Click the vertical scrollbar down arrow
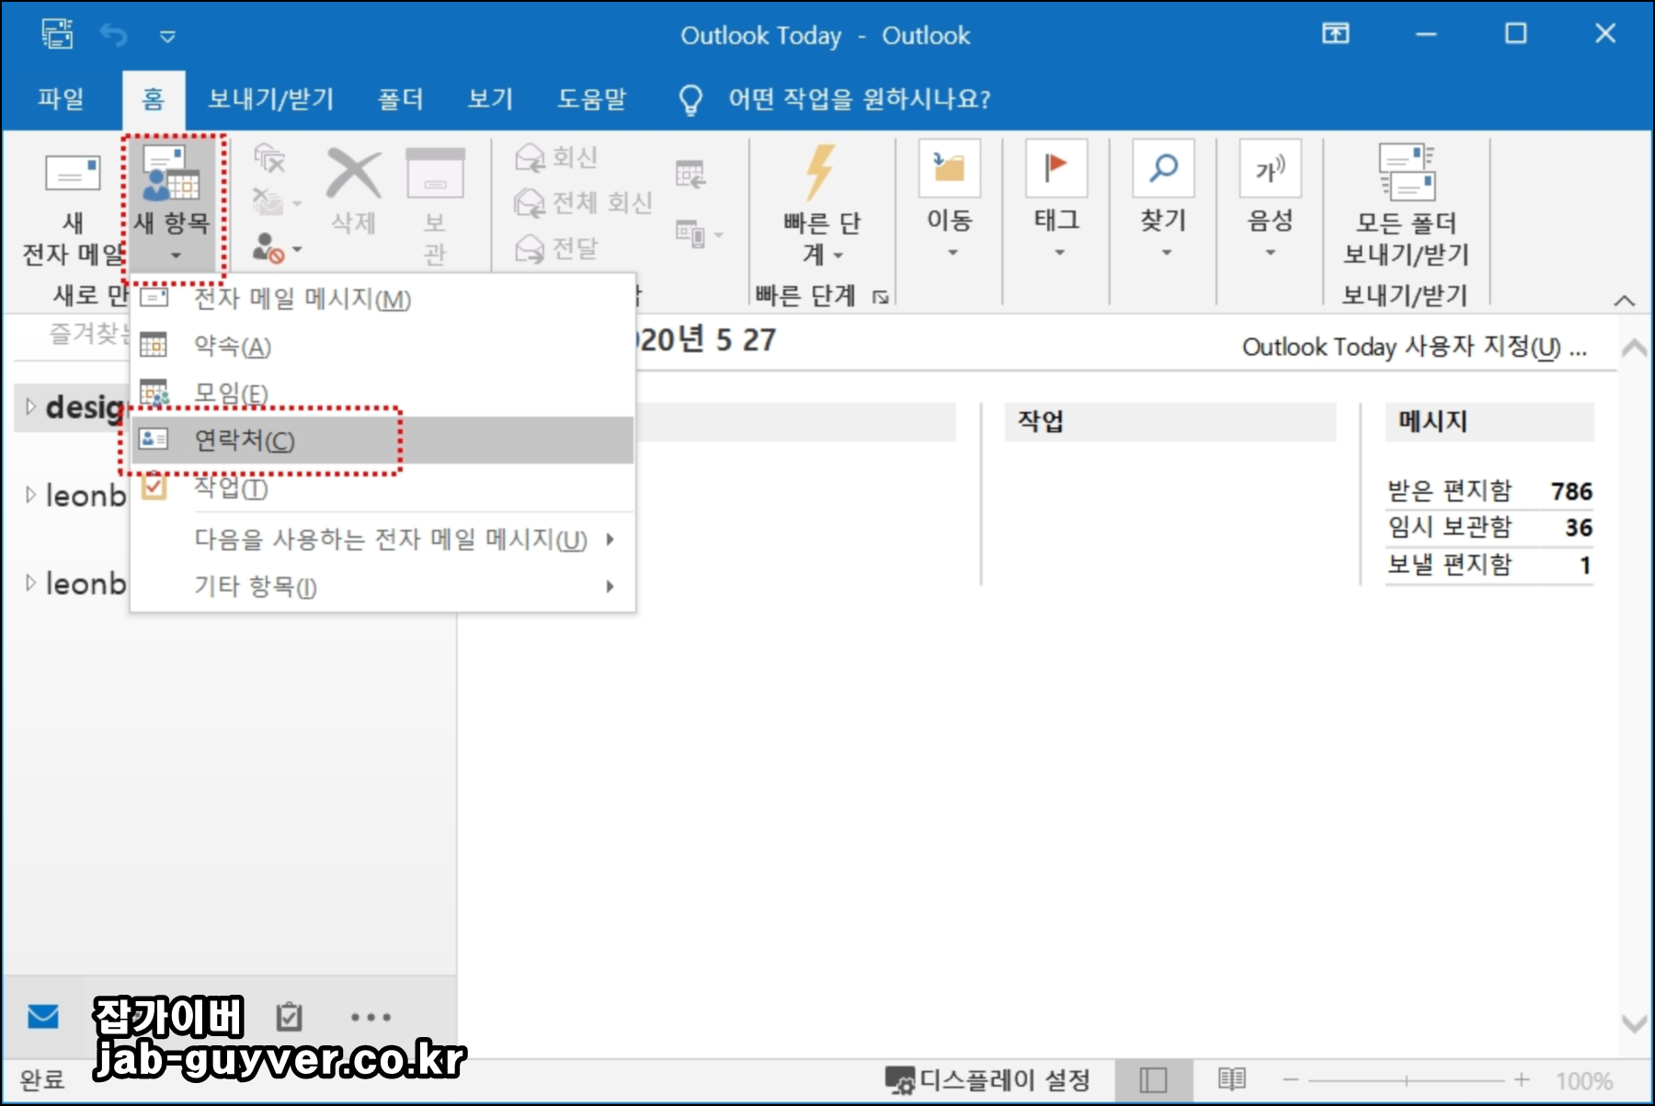The width and height of the screenshot is (1655, 1106). [x=1634, y=1023]
